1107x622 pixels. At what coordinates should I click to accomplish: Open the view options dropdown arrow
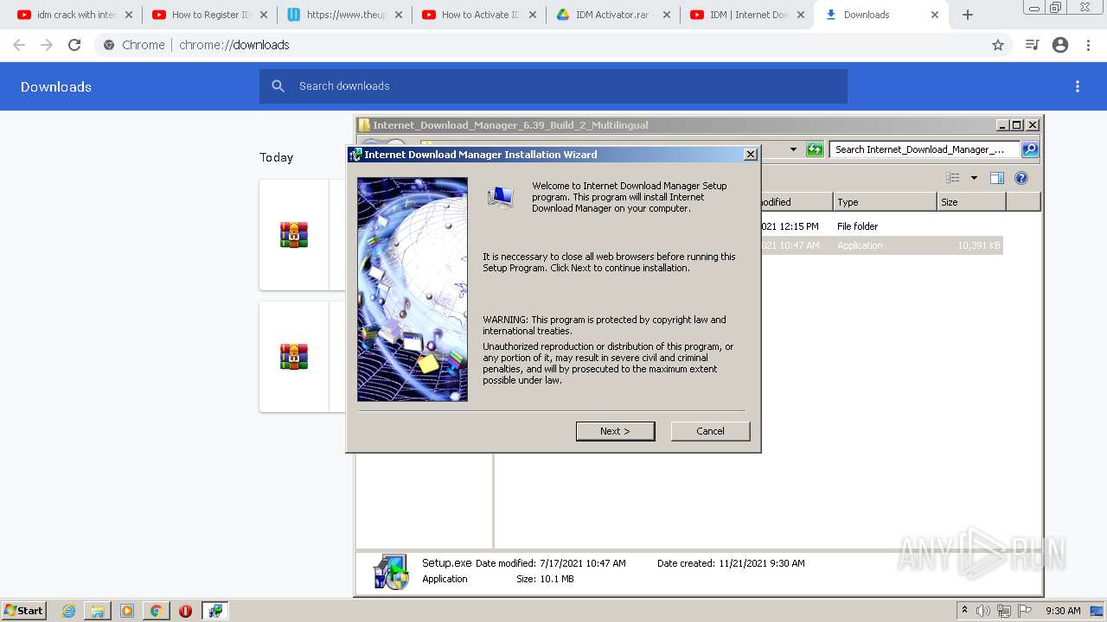pyautogui.click(x=974, y=178)
